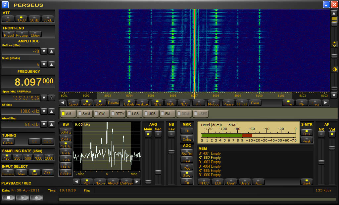Load the EIBI memory database
The height and width of the screenshot is (205, 339).
(218, 182)
